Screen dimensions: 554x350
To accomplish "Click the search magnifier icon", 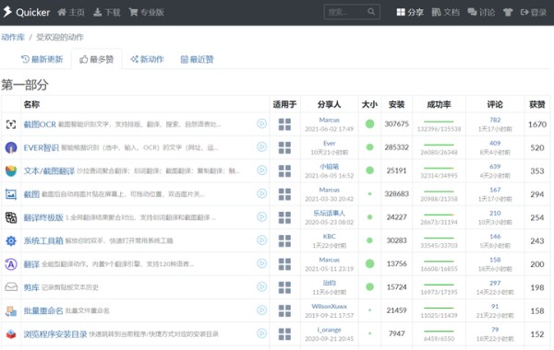I will (x=371, y=12).
